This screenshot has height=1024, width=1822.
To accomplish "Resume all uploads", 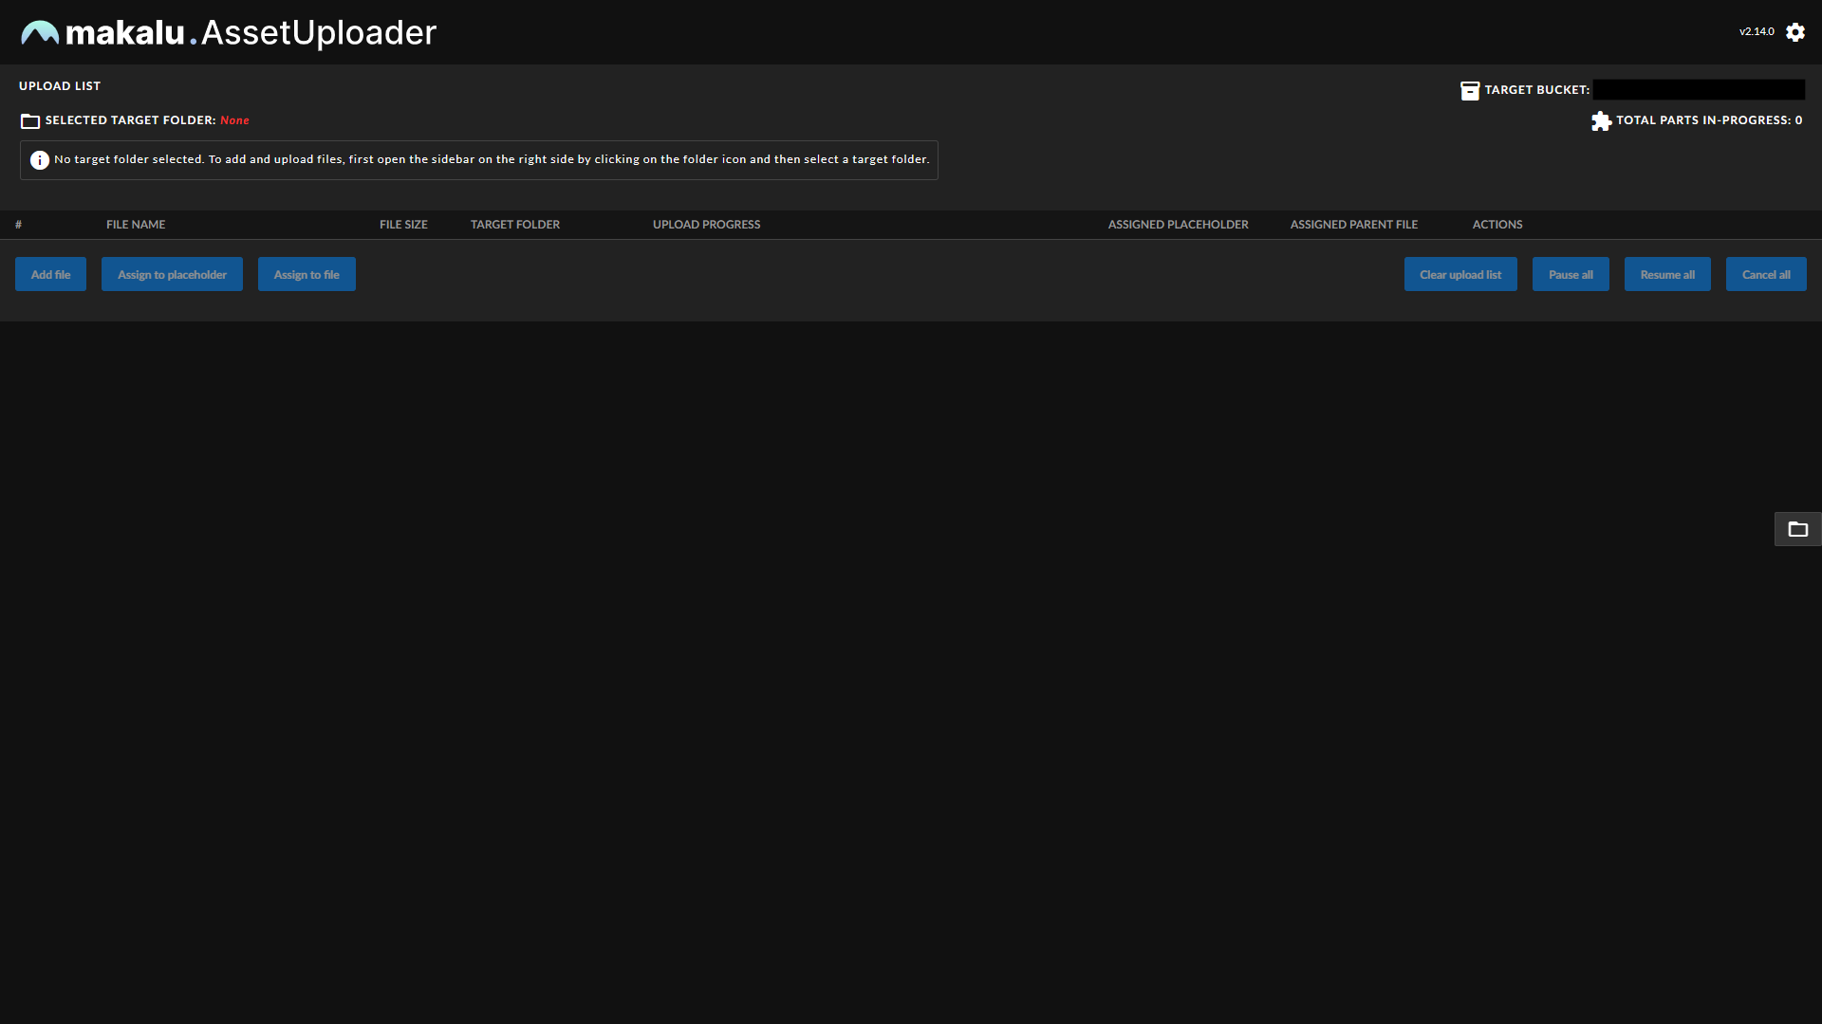I will (1667, 274).
